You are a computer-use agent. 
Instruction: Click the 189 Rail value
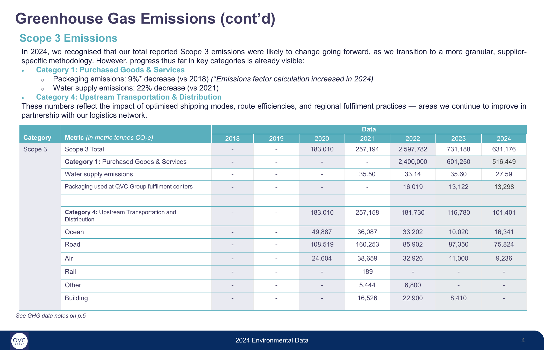pos(367,272)
